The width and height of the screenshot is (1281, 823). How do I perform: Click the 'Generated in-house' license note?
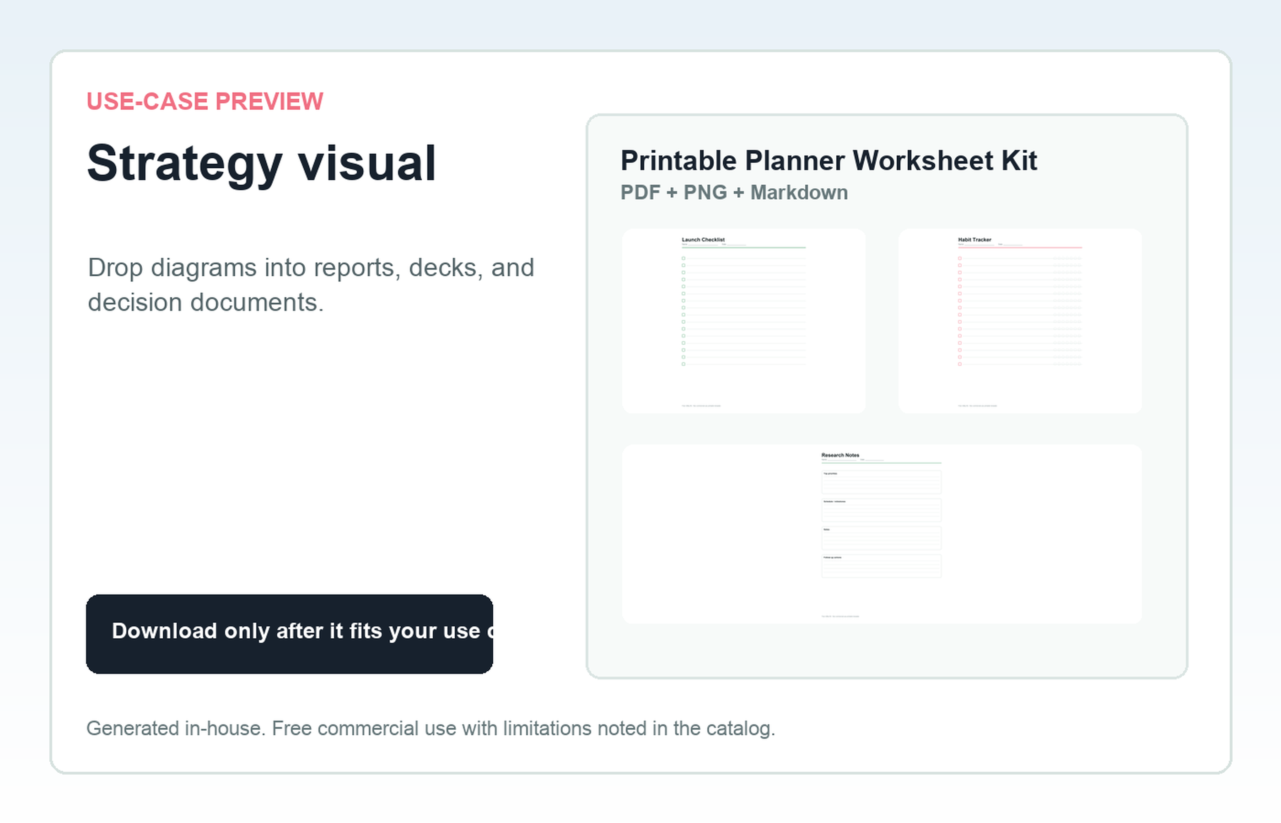[431, 728]
